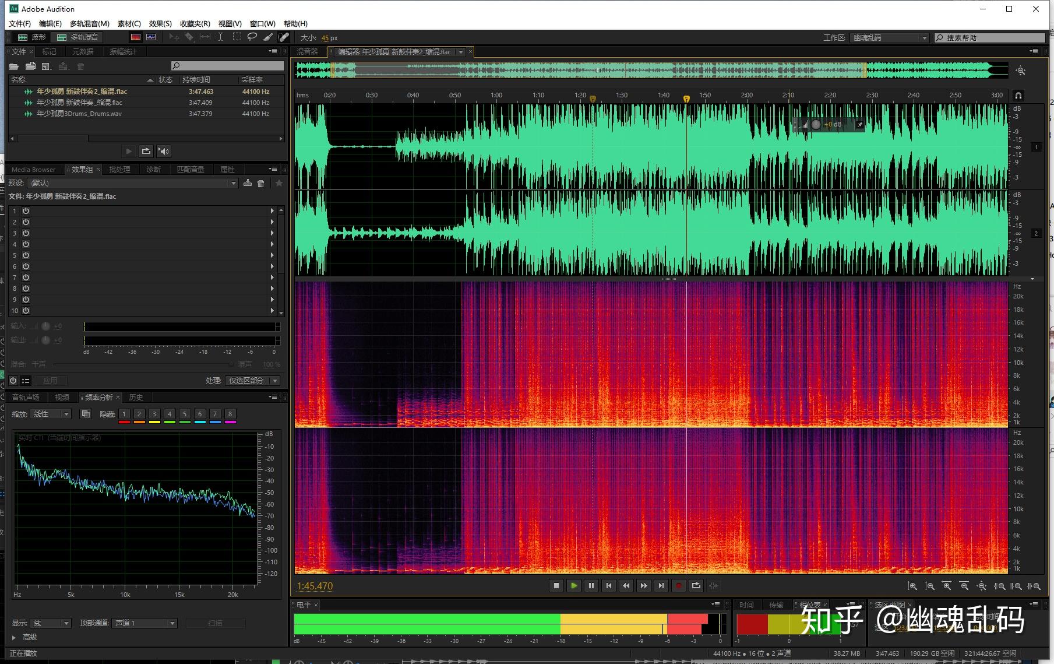Switch to the 多轨混音 multitrack view
This screenshot has height=664, width=1054.
pos(77,37)
